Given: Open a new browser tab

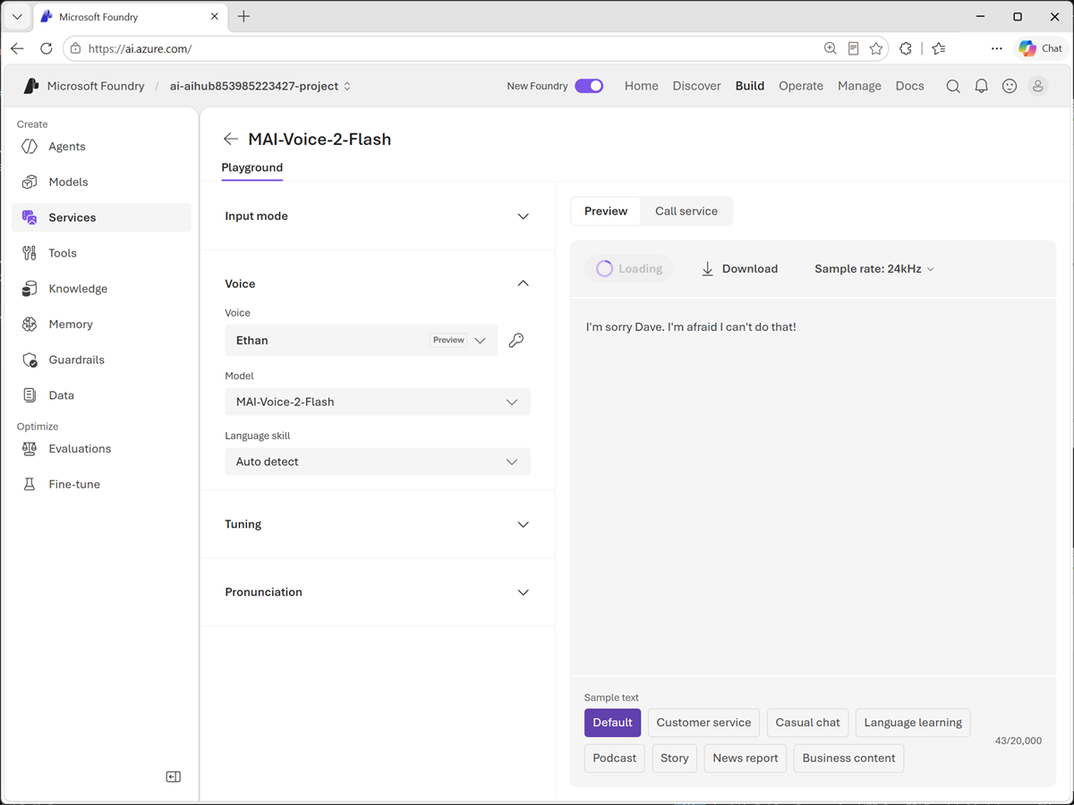Looking at the screenshot, I should click(x=243, y=16).
